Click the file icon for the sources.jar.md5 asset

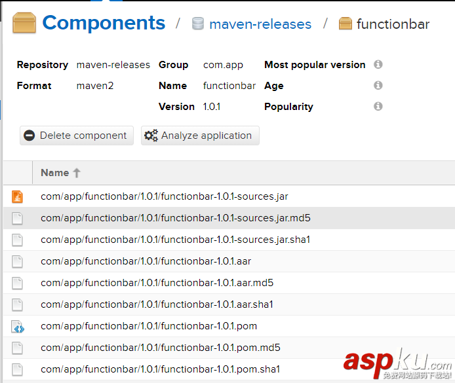click(x=17, y=218)
